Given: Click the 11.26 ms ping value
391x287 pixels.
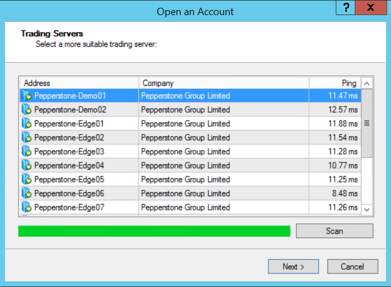Looking at the screenshot, I should point(343,208).
